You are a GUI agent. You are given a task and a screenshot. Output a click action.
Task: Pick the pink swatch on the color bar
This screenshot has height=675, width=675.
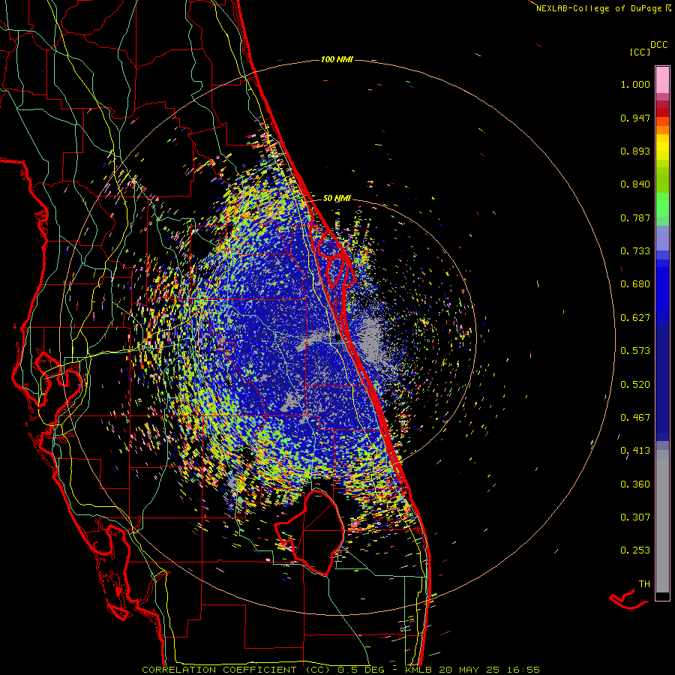pyautogui.click(x=662, y=80)
